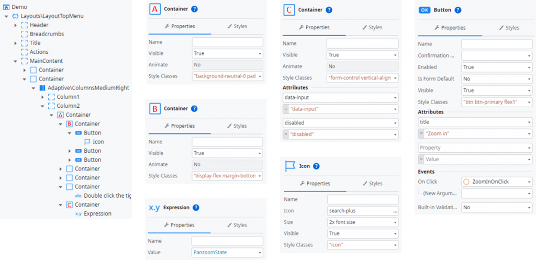Viewport: 536px width, 260px height.
Task: Click the help icon beside Button title
Action: pyautogui.click(x=458, y=10)
